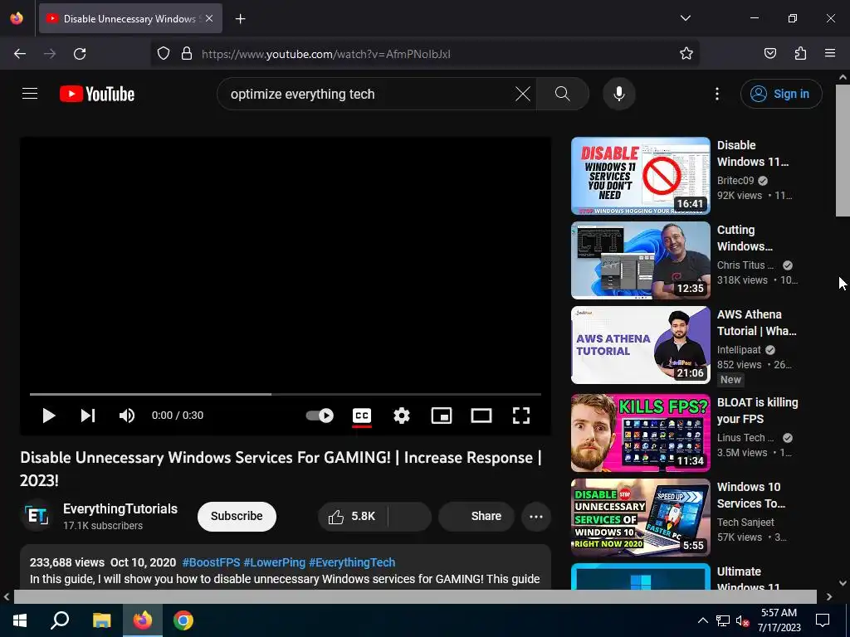Open File Explorer from taskbar
Viewport: 850px width, 637px height.
102,620
